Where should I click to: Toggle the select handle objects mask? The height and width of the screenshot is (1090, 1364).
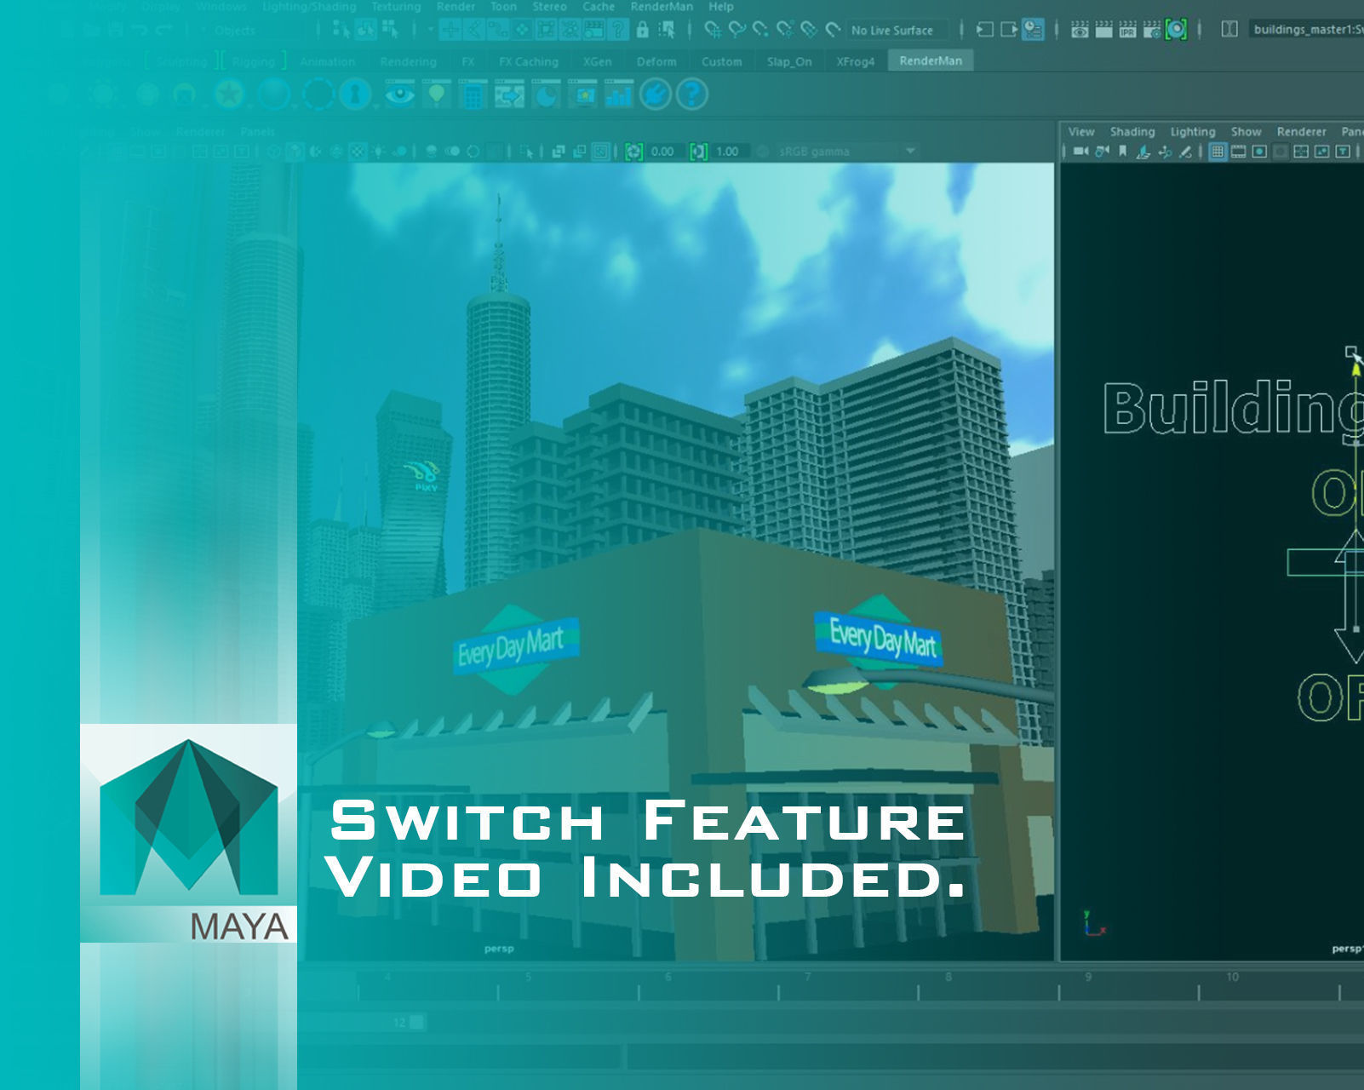coord(450,31)
